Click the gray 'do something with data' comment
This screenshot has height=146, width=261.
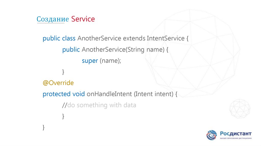pos(102,105)
